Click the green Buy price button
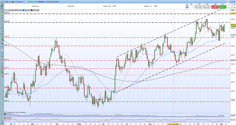The width and height of the screenshot is (236, 125). pos(222,7)
